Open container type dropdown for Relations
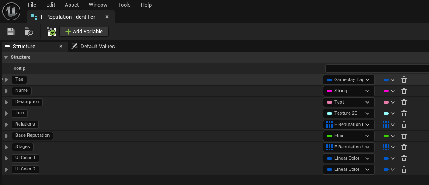Screen dimensions: 429x185 (389, 124)
